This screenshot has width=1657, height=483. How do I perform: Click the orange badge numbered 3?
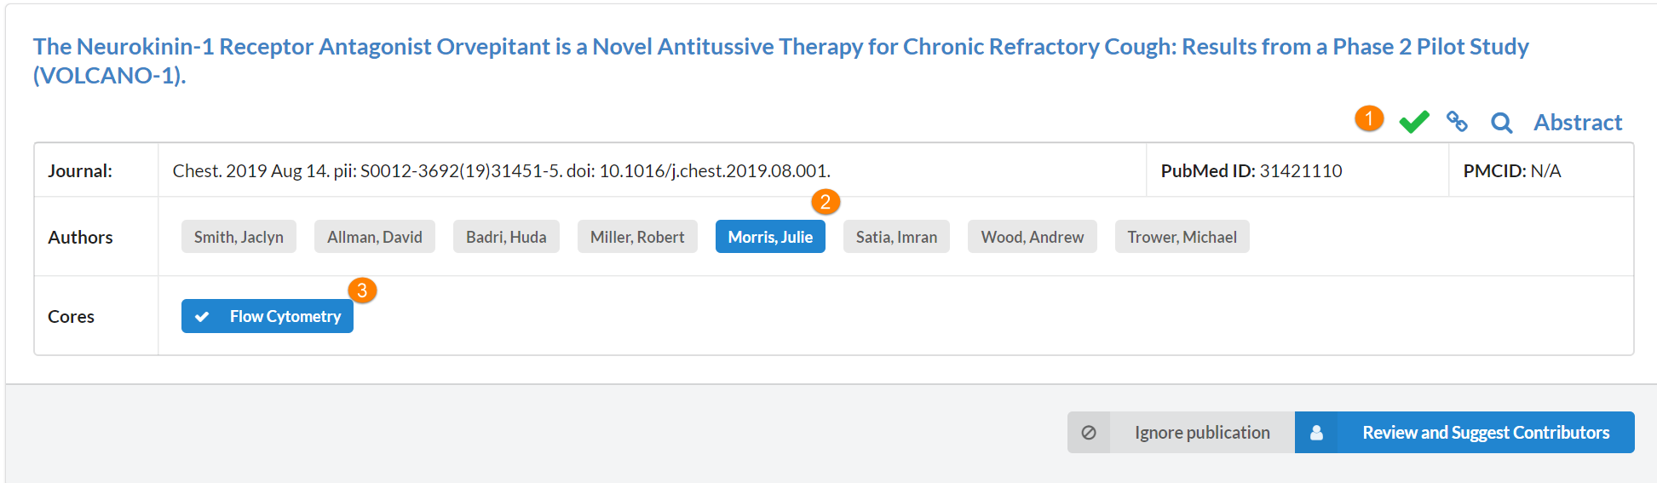(x=362, y=290)
